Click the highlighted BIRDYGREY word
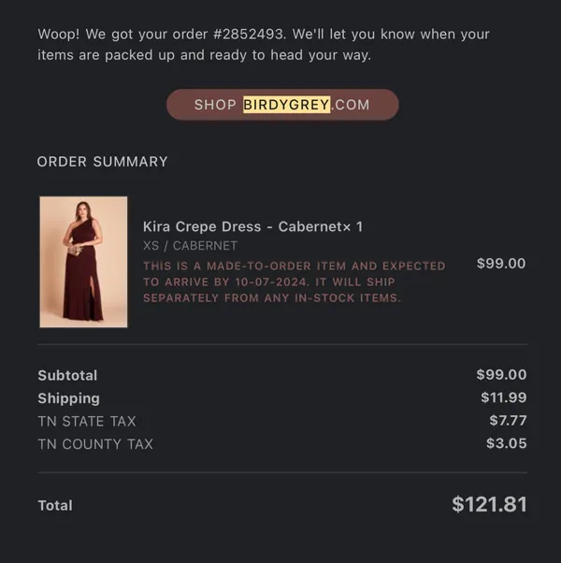Screen dimensions: 561x563 click(x=286, y=105)
